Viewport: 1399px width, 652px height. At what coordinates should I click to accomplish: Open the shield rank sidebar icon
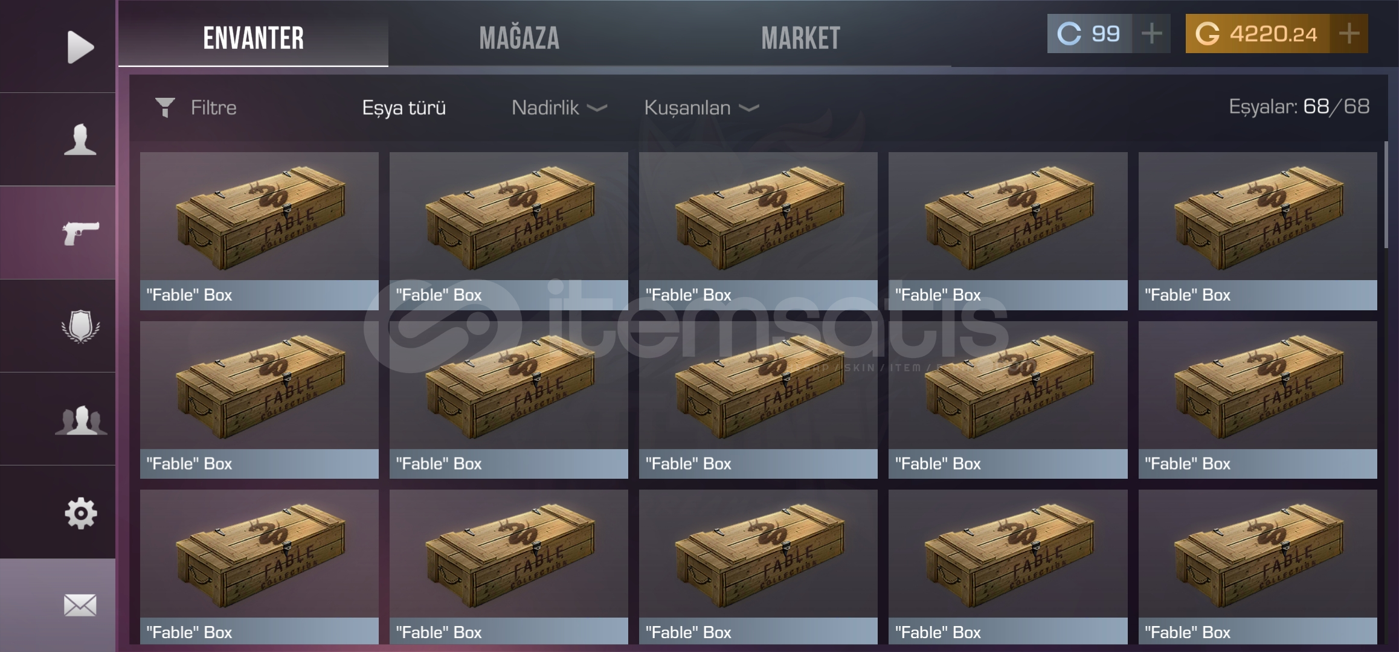coord(80,327)
